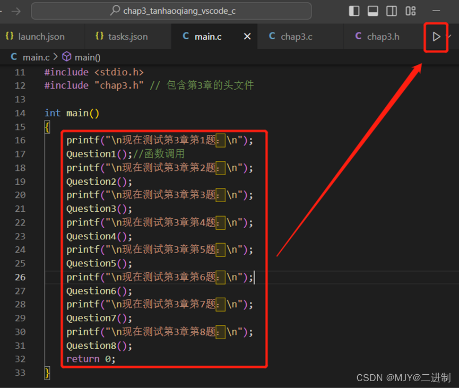Click the 'return 0;' statement
This screenshot has height=388, width=459.
91,359
